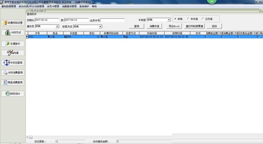Click start time 2017-04-13 20:31:23 cell
The height and width of the screenshot is (144, 263).
152,37
